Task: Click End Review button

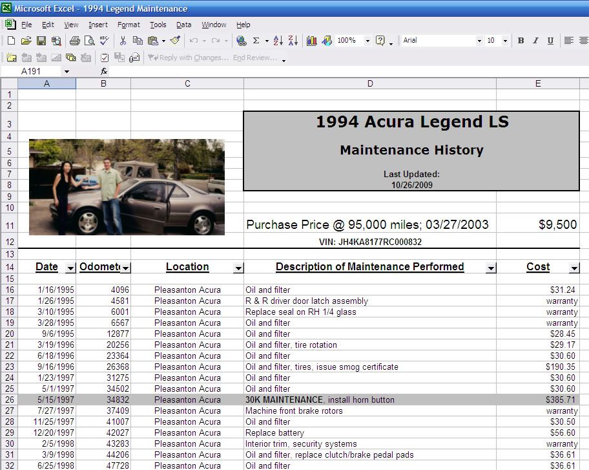Action: click(x=255, y=58)
